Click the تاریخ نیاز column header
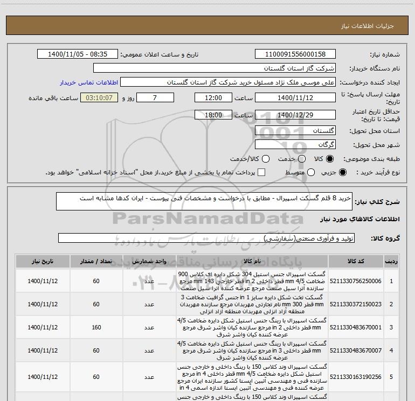Image resolution: width=415 pixels, height=401 pixels. click(43, 262)
